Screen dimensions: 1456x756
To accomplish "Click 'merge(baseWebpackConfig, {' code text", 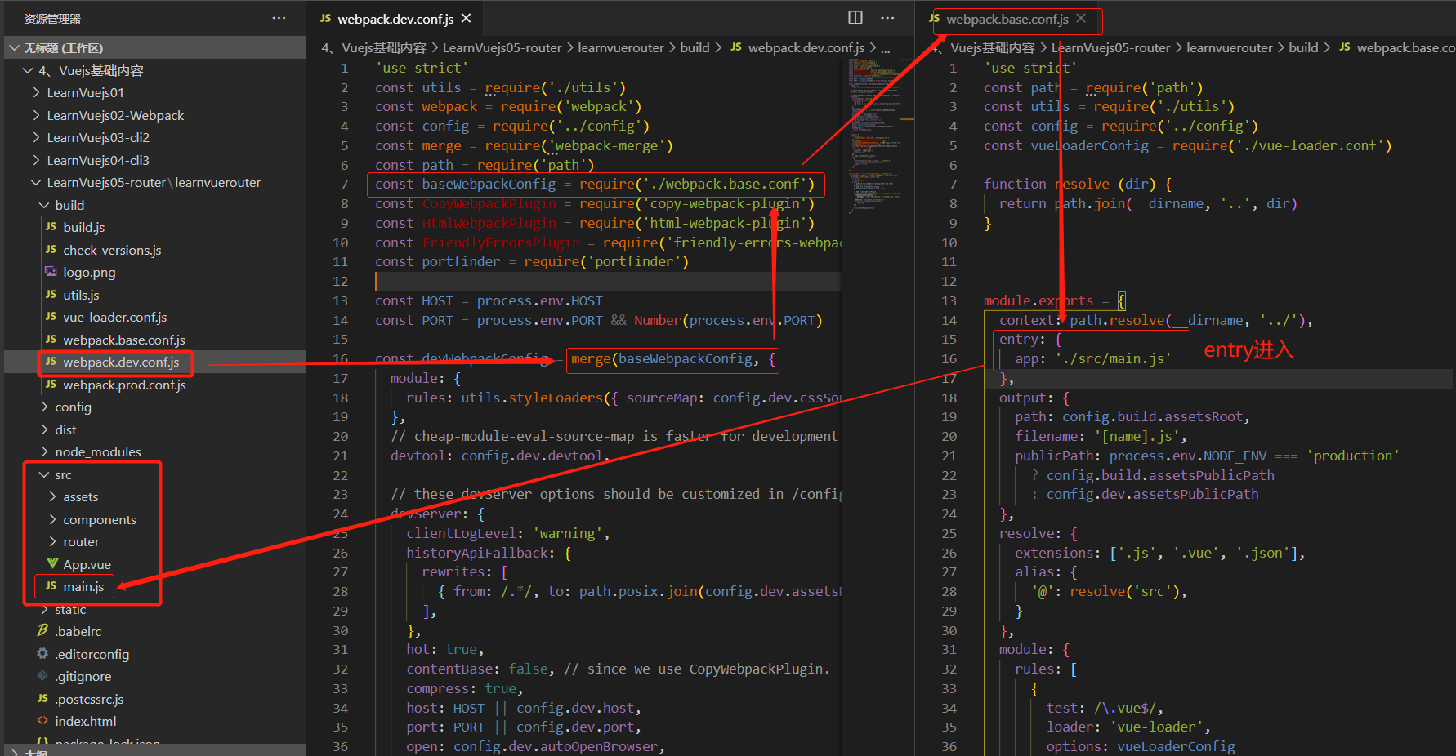I will [673, 359].
